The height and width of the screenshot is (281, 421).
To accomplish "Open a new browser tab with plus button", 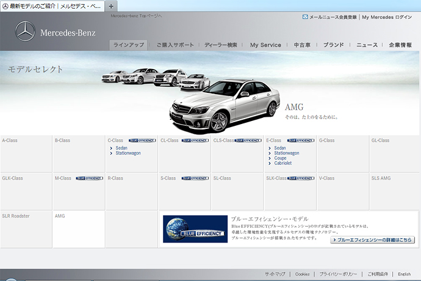I will click(111, 6).
